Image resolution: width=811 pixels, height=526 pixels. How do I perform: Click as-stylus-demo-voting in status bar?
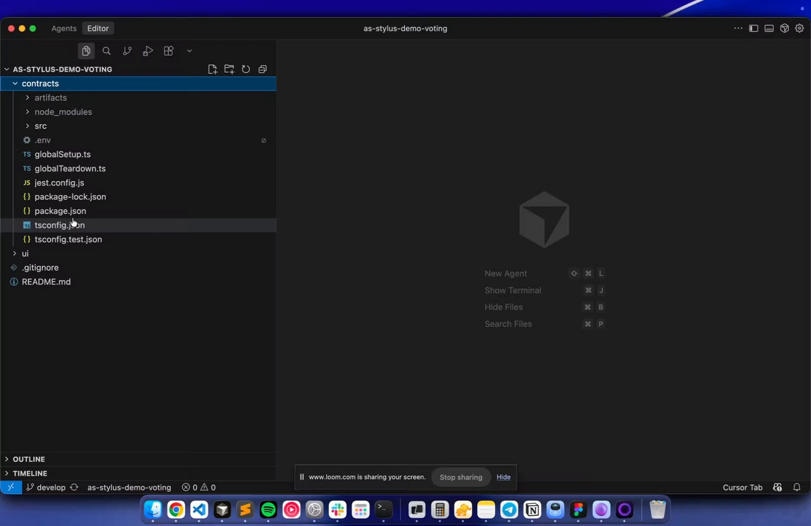click(129, 487)
